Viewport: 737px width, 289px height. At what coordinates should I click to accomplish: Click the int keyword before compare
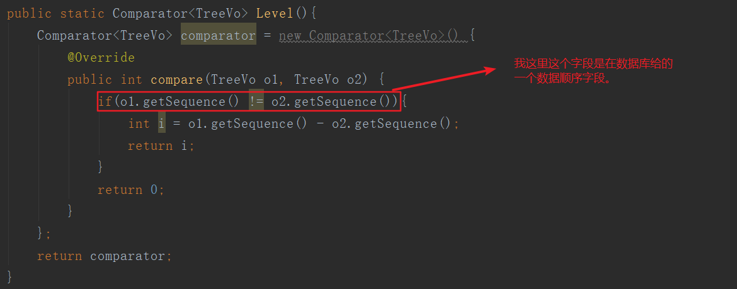coord(131,79)
